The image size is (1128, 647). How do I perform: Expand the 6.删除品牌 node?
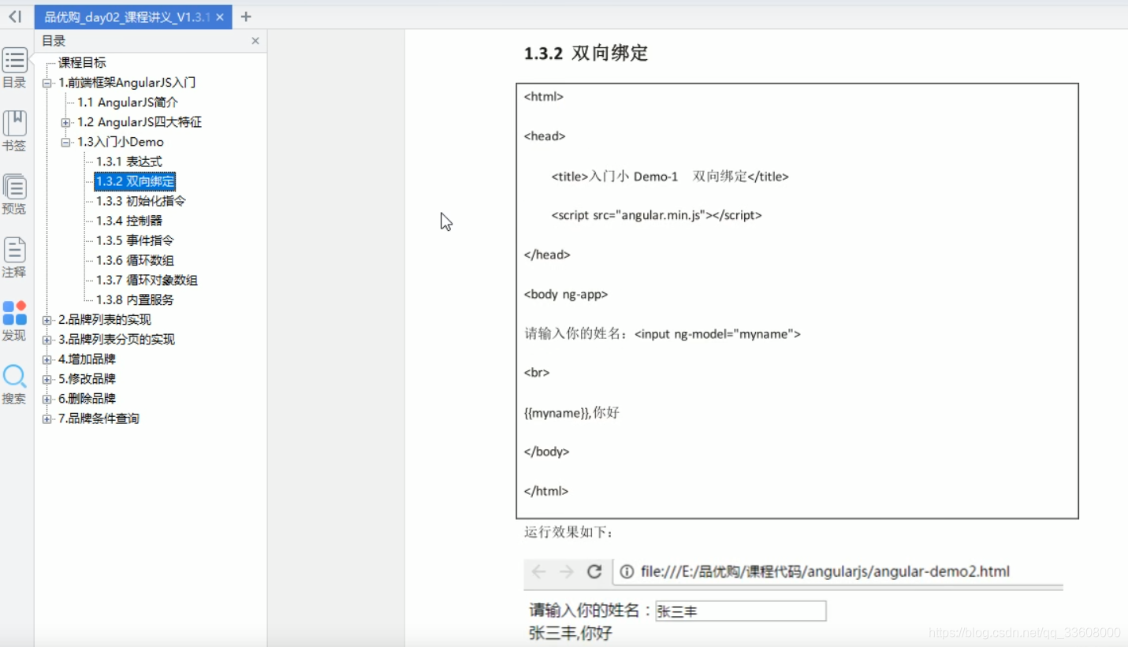click(x=47, y=399)
